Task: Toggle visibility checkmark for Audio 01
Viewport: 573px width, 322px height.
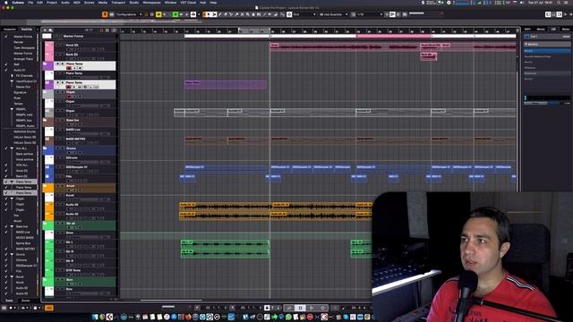Action: click(6, 70)
